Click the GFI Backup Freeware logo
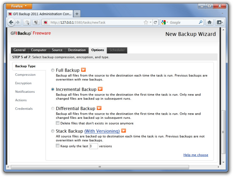This screenshot has width=233, height=177. [31, 33]
